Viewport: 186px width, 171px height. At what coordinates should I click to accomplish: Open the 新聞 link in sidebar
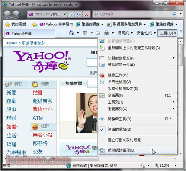[11, 92]
